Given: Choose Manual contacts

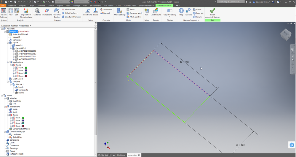Looking at the screenshot, I should point(105,13).
